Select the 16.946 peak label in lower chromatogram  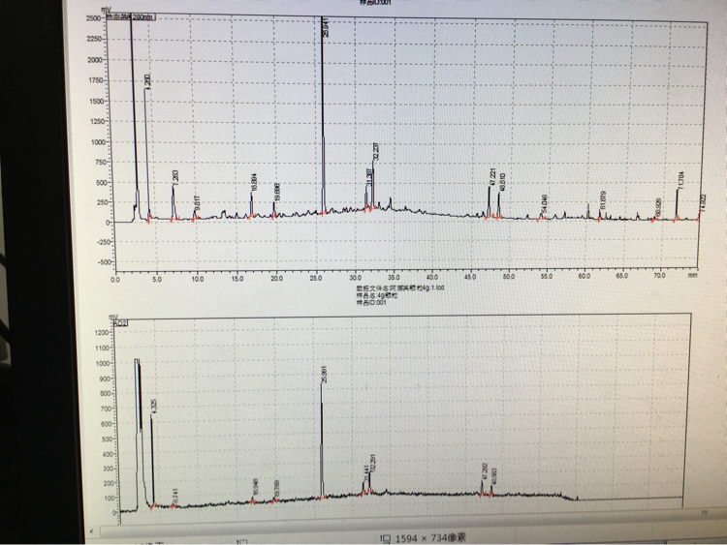[256, 487]
